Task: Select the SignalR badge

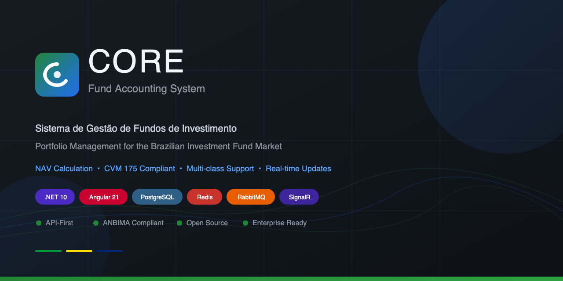Action: (299, 197)
